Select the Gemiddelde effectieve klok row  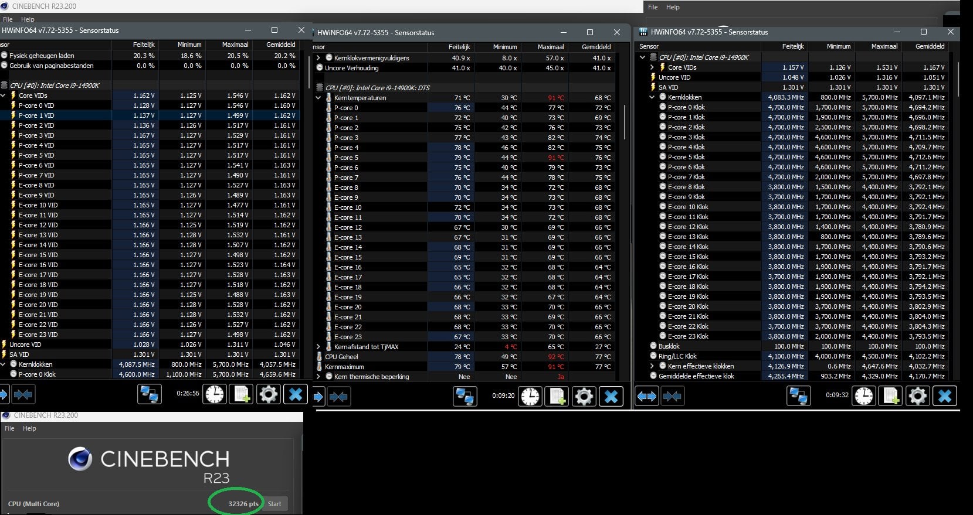coord(792,376)
